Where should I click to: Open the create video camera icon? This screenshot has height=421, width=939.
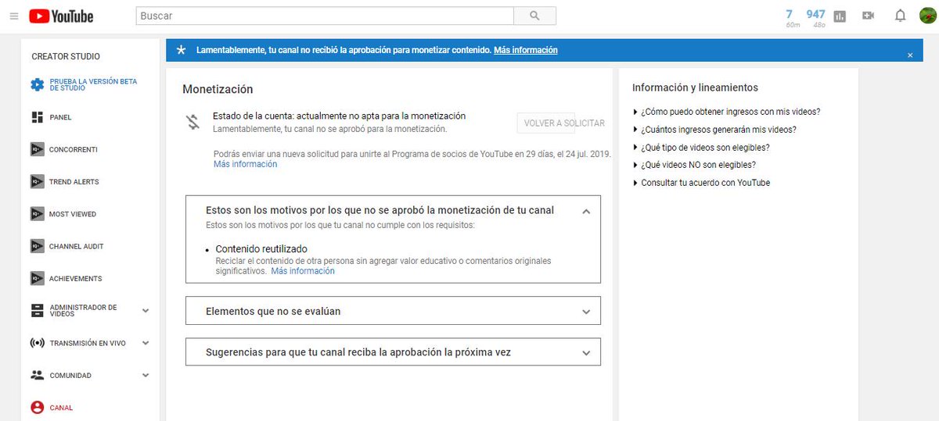(x=868, y=16)
